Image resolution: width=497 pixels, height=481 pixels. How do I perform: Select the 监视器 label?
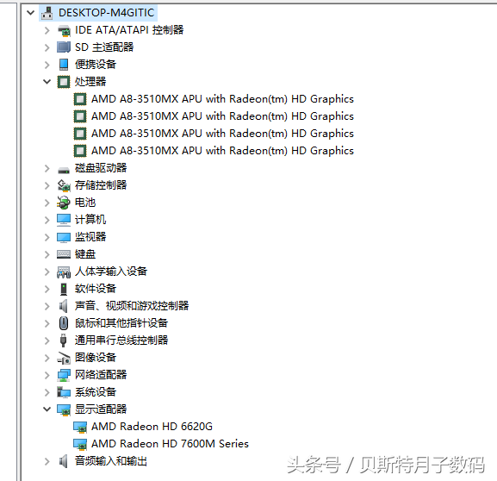[90, 237]
